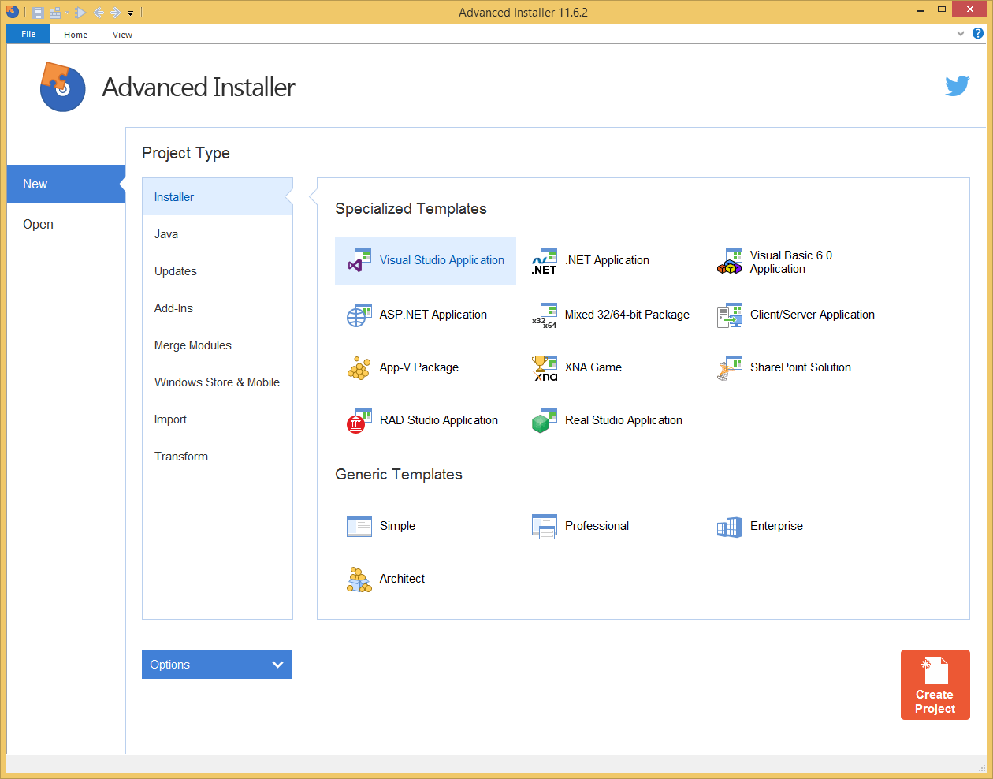This screenshot has height=779, width=993.
Task: Select the New sidebar tab
Action: (66, 184)
